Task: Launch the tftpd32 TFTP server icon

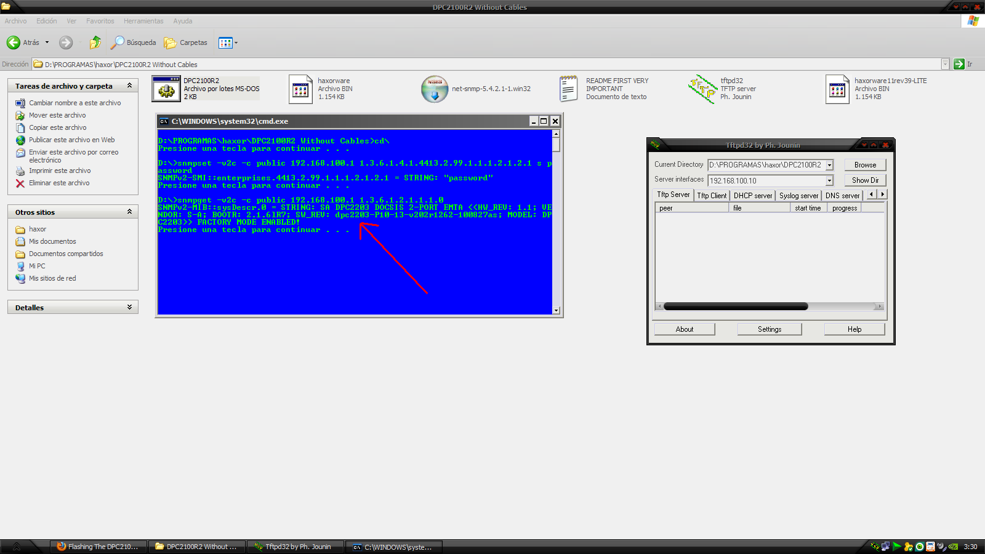Action: [702, 89]
